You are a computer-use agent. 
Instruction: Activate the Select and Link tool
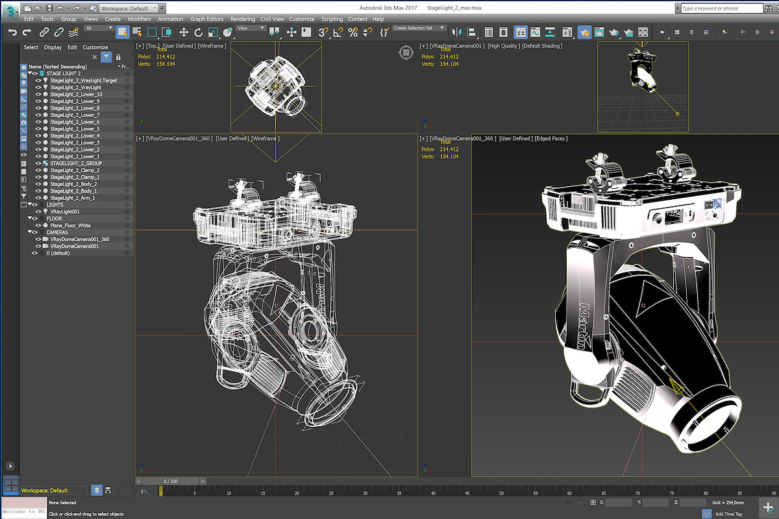pos(44,32)
